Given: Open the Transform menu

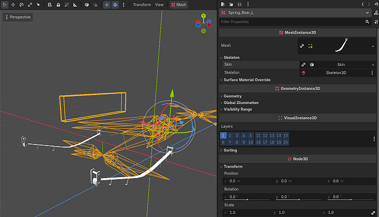Looking at the screenshot, I should [142, 4].
